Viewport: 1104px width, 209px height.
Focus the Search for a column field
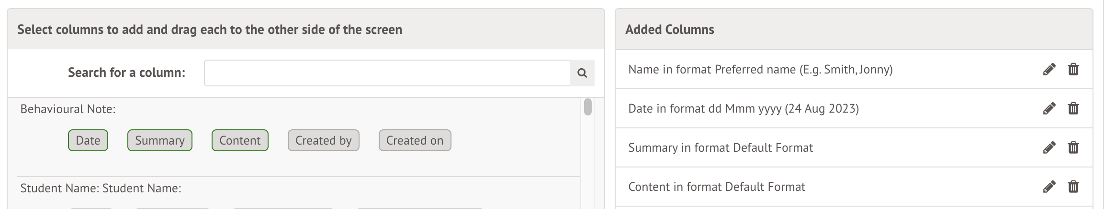[x=387, y=73]
